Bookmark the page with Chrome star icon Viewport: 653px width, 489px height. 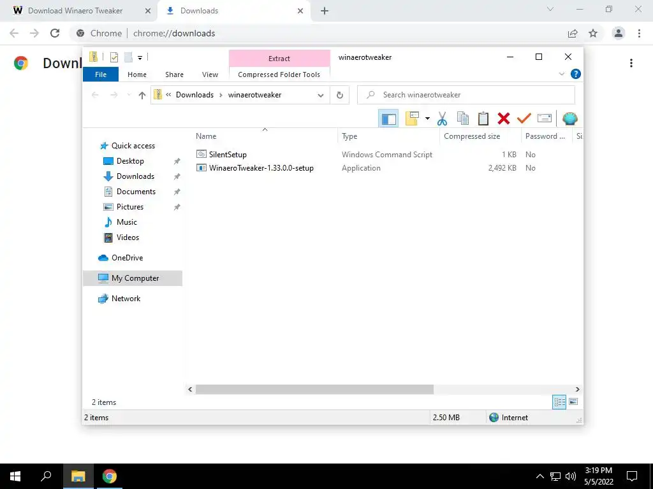[593, 33]
